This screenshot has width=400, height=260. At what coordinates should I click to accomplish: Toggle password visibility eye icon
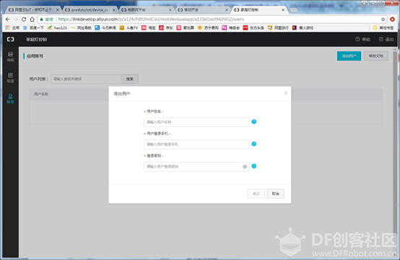[x=245, y=167]
